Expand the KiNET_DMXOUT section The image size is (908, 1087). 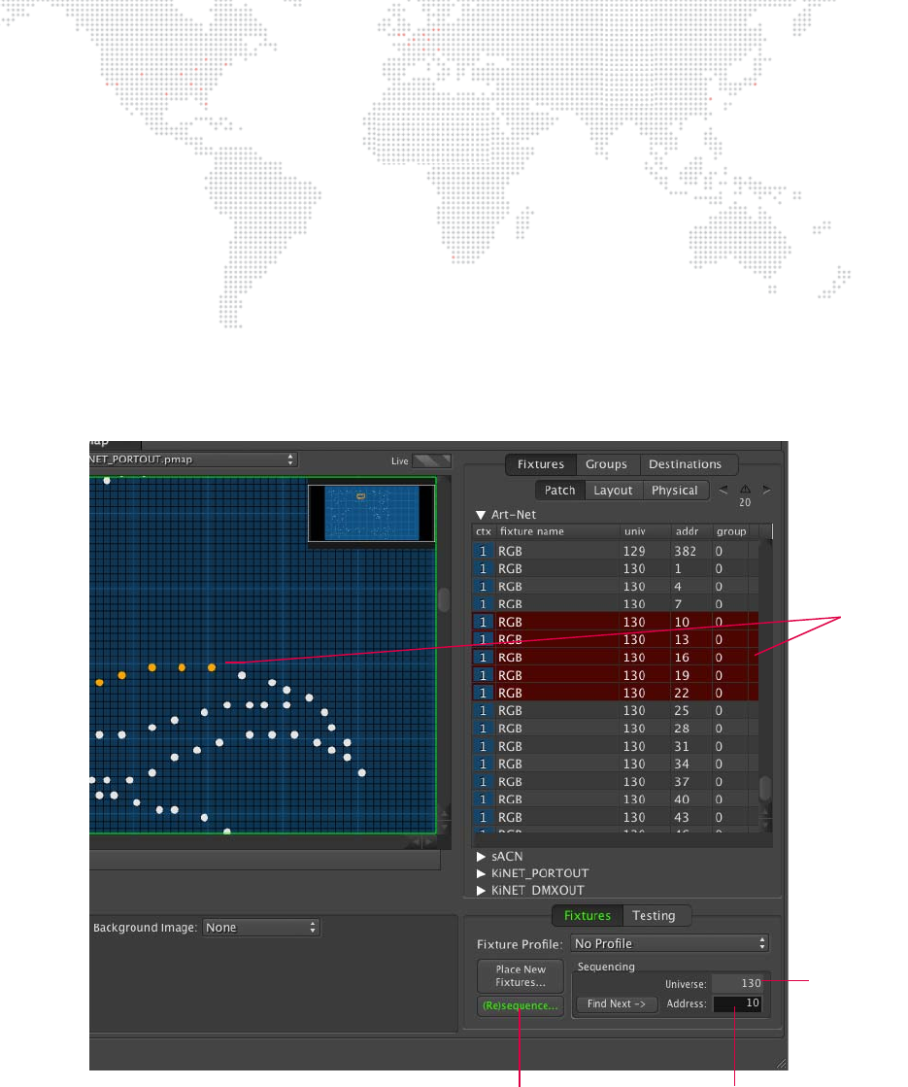coord(481,891)
